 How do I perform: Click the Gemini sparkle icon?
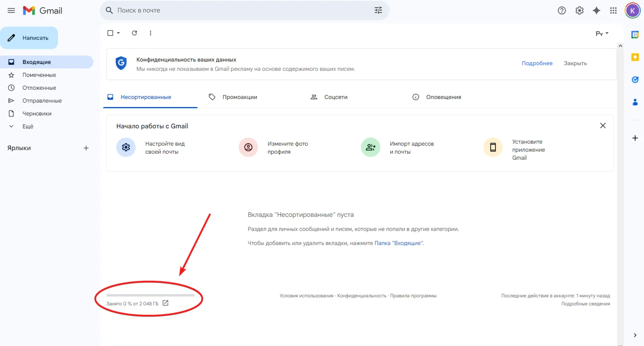pos(597,10)
